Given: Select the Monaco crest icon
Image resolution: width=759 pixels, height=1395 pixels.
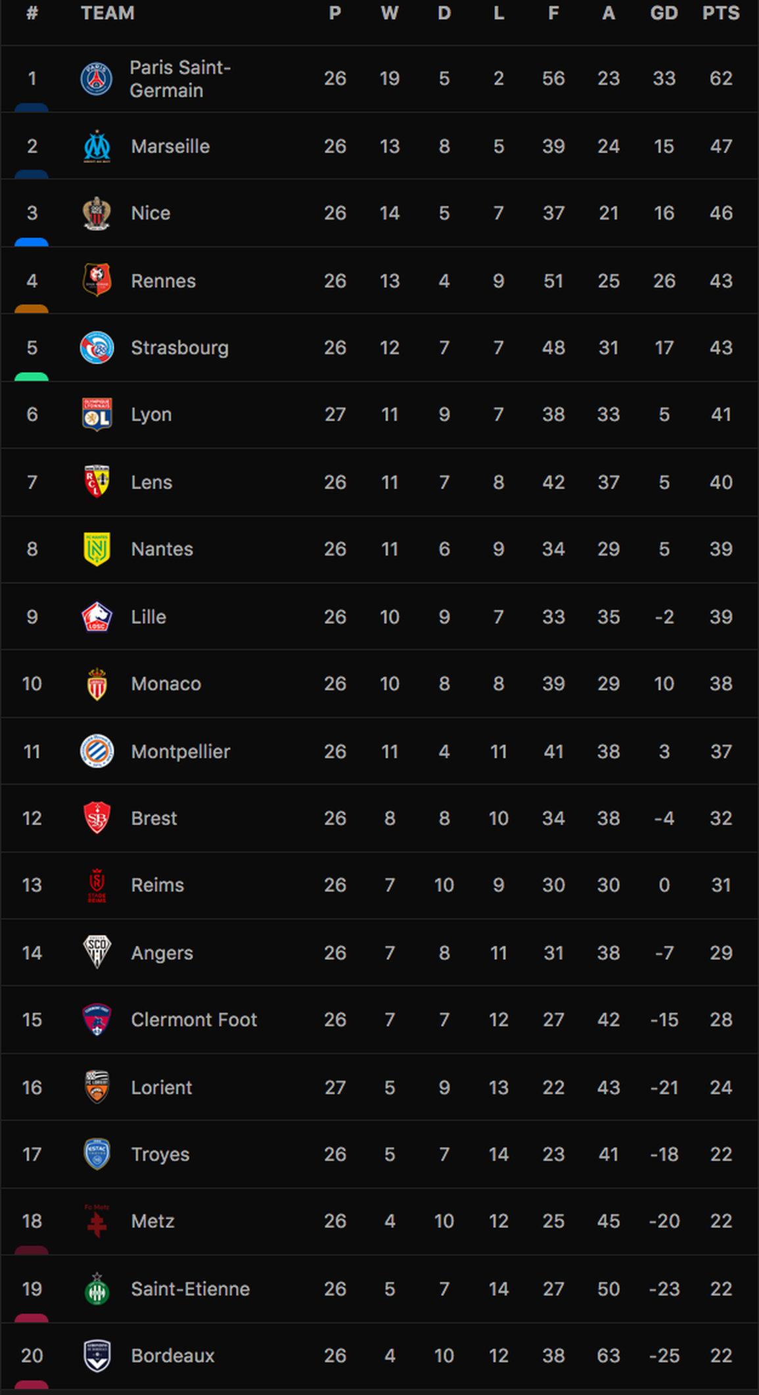Looking at the screenshot, I should [97, 684].
